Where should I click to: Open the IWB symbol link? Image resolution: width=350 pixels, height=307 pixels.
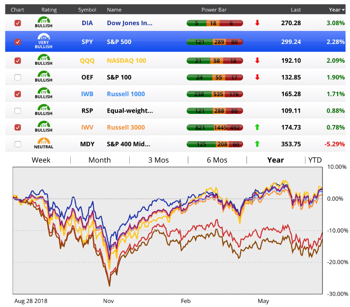coord(87,94)
